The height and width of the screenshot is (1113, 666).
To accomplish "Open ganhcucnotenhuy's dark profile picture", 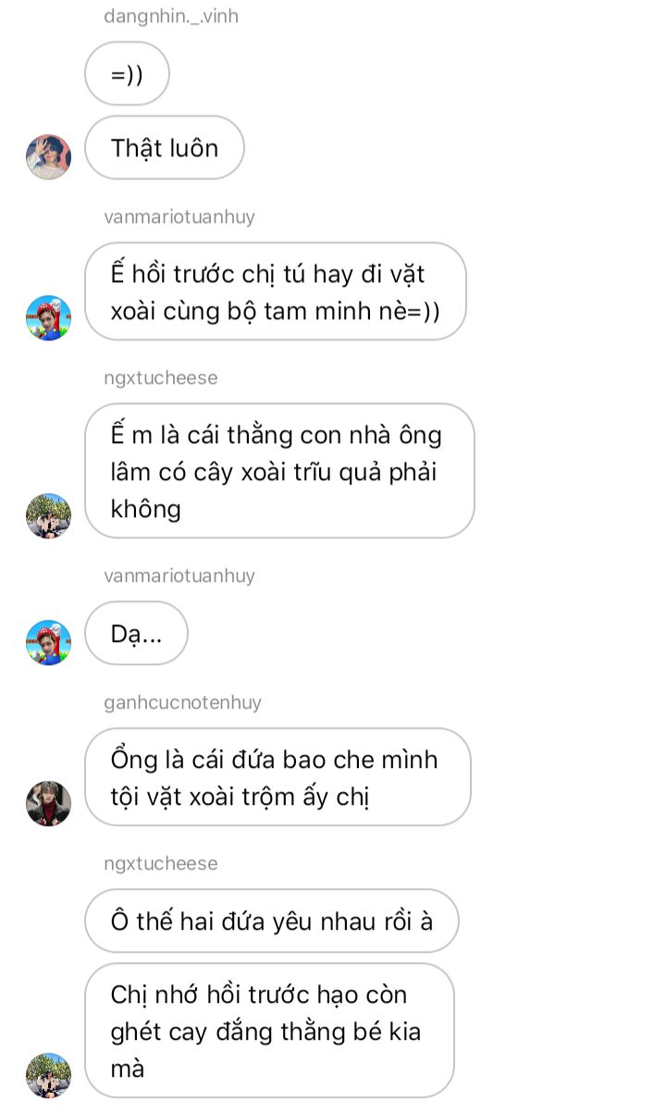I will (x=48, y=803).
